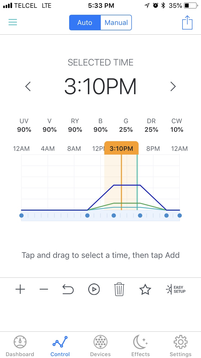Open the hamburger side menu
The width and height of the screenshot is (201, 358).
[13, 22]
